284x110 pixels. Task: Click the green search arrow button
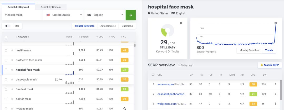click(x=131, y=15)
